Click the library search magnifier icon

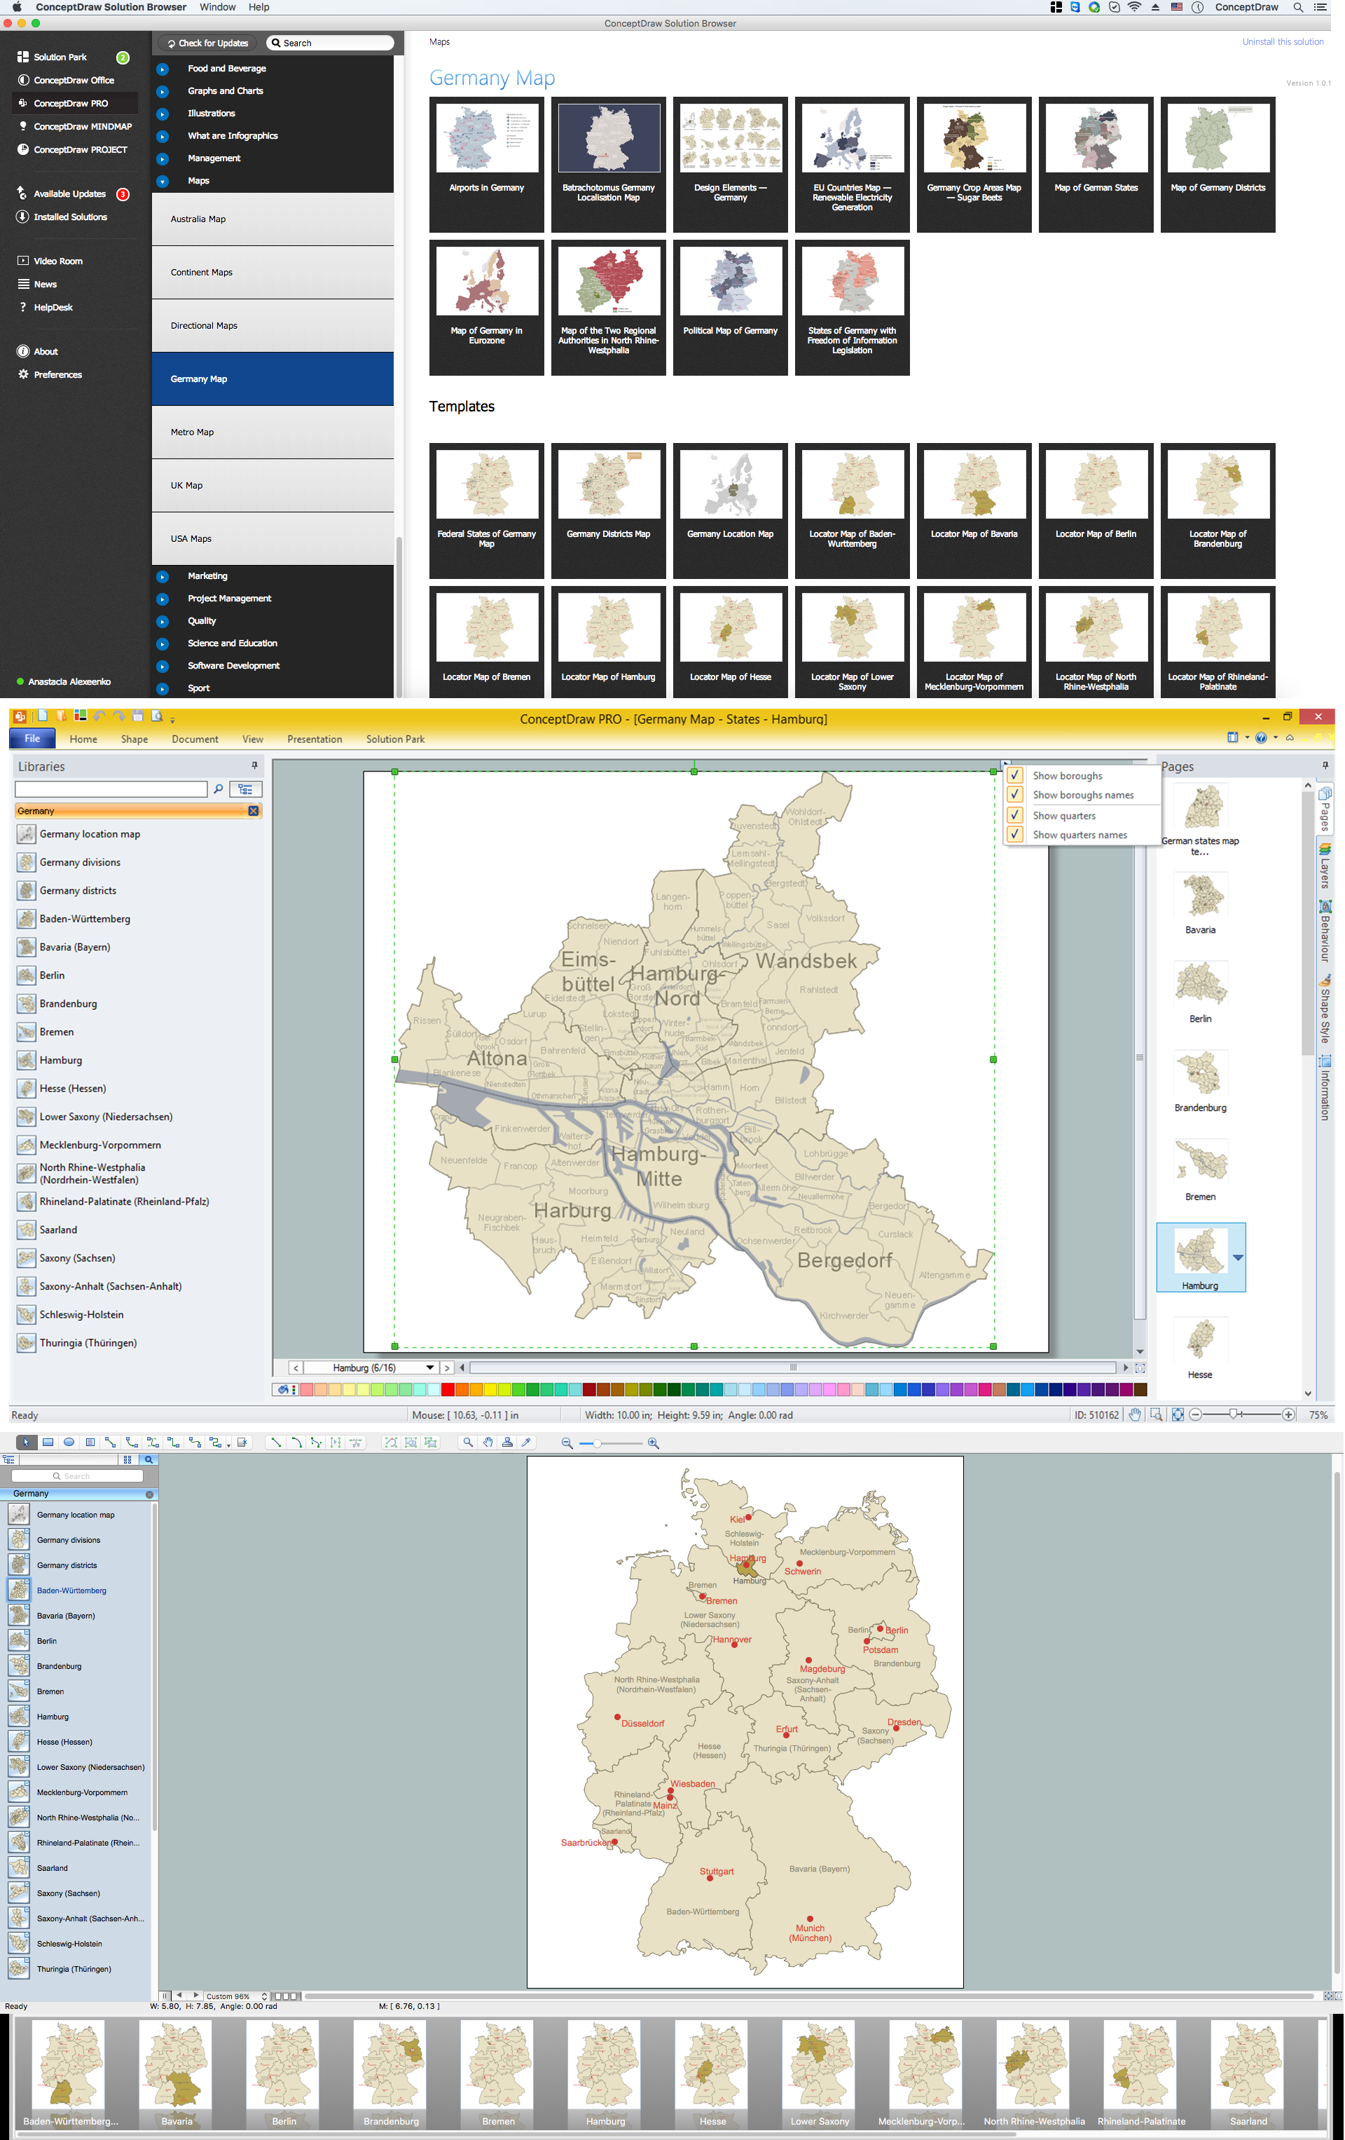(x=219, y=789)
